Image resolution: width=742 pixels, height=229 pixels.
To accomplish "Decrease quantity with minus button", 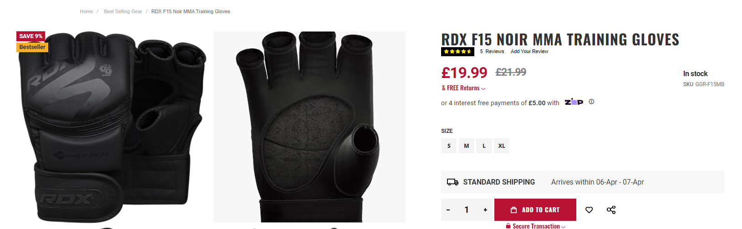I will (448, 210).
